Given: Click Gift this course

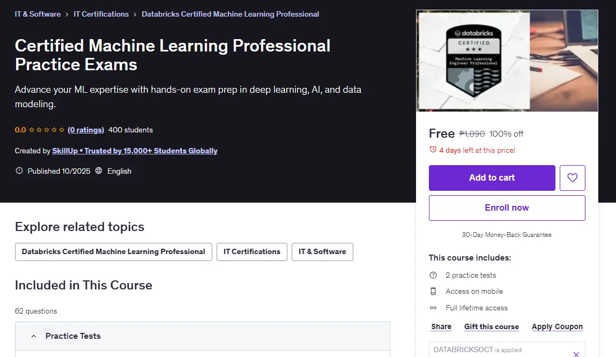Looking at the screenshot, I should [492, 327].
